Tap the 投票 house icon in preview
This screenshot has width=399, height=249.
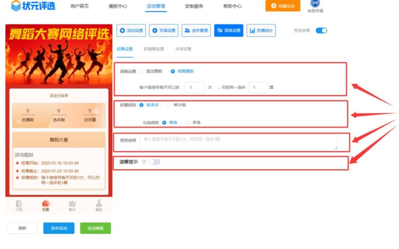[46, 204]
